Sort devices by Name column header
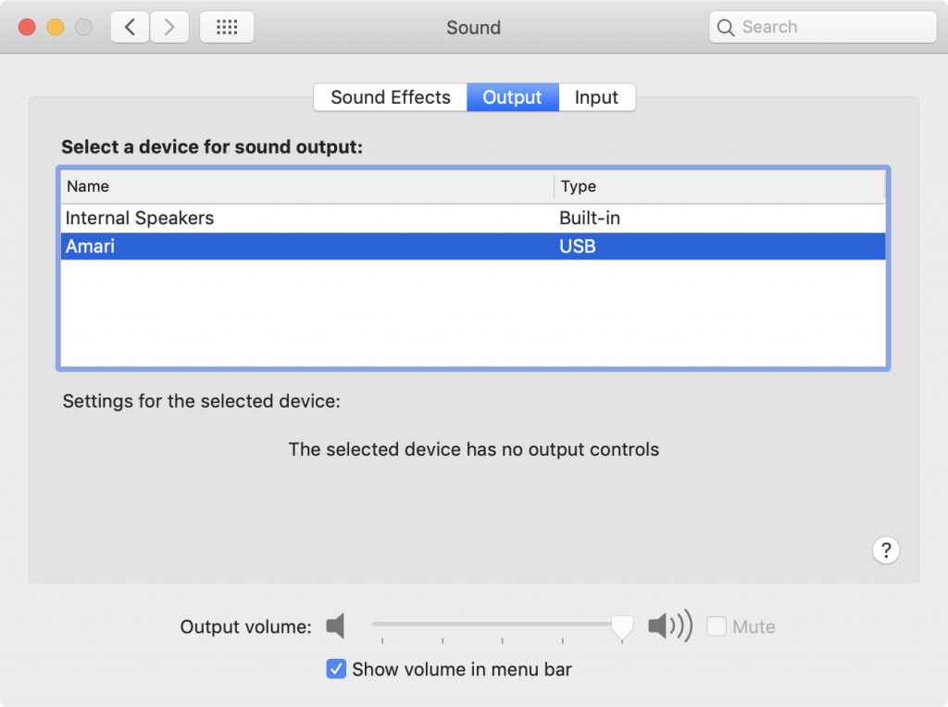948x707 pixels. (307, 186)
